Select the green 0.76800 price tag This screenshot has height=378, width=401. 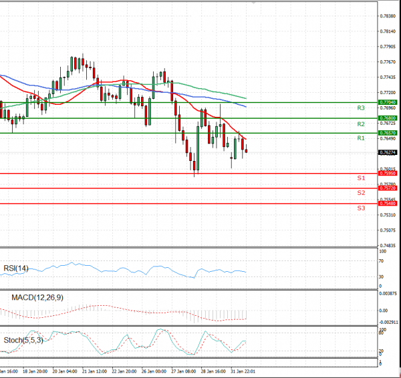point(388,118)
